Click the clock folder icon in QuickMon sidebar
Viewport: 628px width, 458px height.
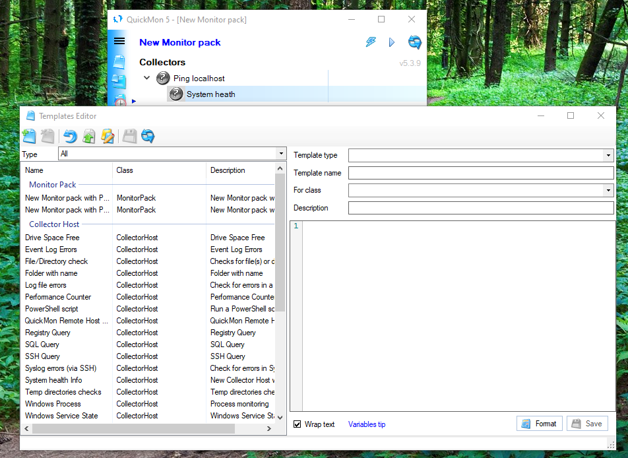[x=120, y=100]
